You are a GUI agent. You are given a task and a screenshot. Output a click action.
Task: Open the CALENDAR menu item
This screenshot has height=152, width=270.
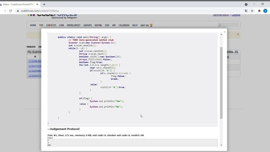pyautogui.click(x=124, y=25)
